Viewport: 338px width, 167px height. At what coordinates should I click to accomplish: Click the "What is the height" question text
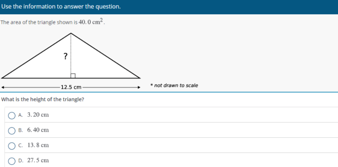[x=43, y=100]
